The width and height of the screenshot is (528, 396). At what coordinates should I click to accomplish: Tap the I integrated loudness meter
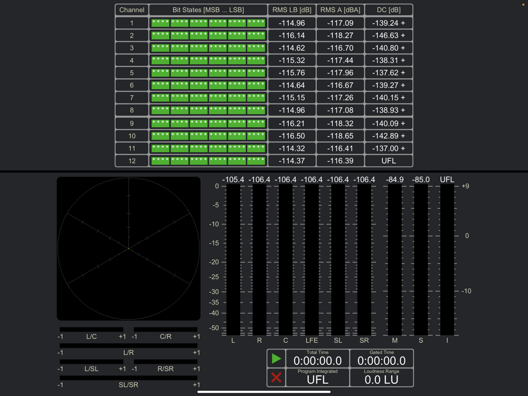point(447,260)
